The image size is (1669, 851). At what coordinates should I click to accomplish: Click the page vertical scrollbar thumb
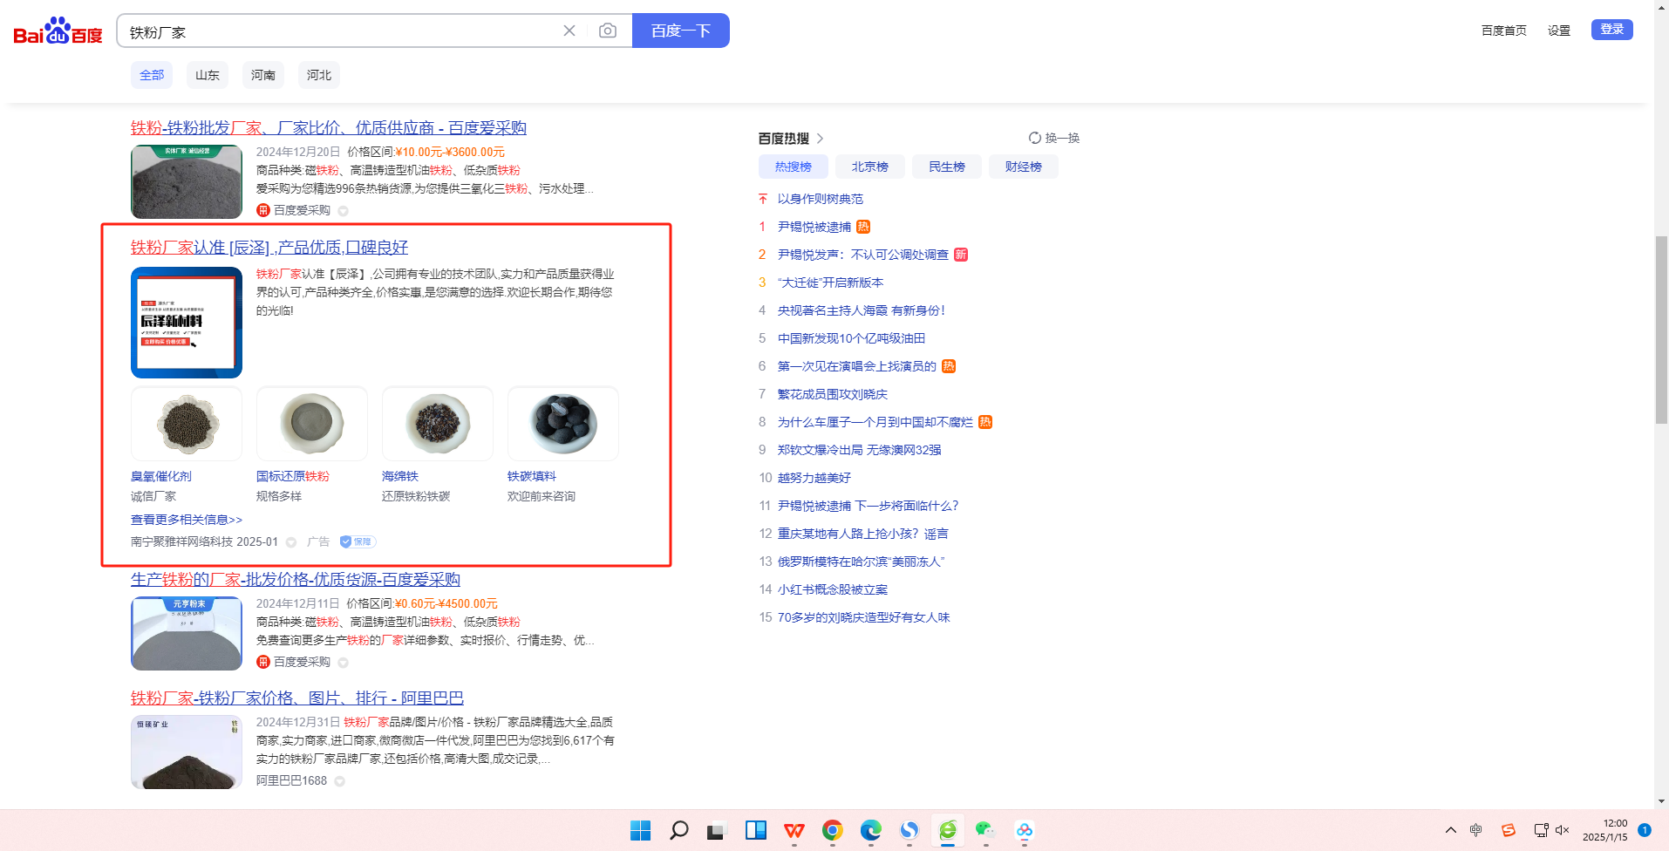click(x=1661, y=330)
